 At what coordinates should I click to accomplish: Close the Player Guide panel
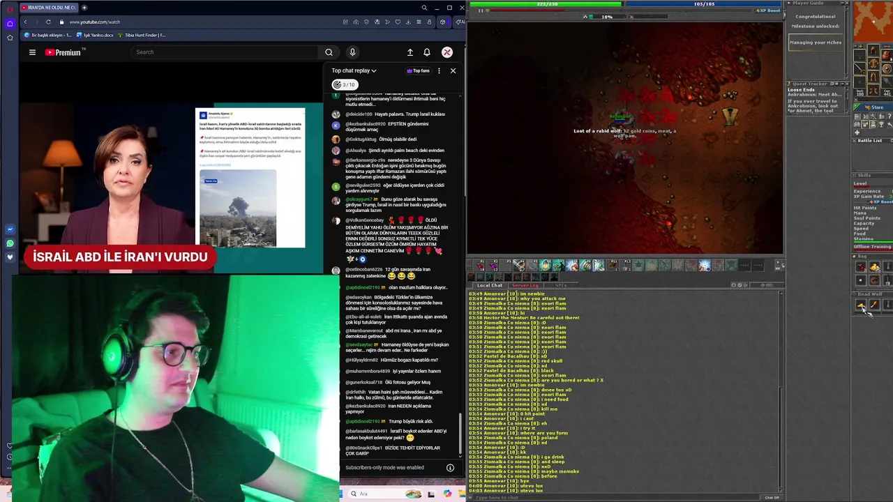(x=846, y=3)
